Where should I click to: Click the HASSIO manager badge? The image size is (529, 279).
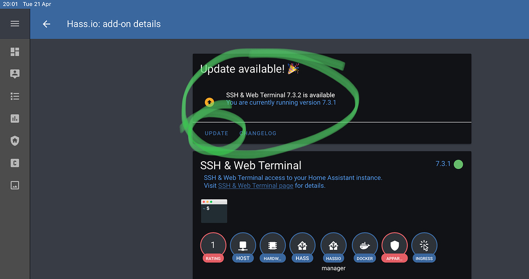click(333, 248)
